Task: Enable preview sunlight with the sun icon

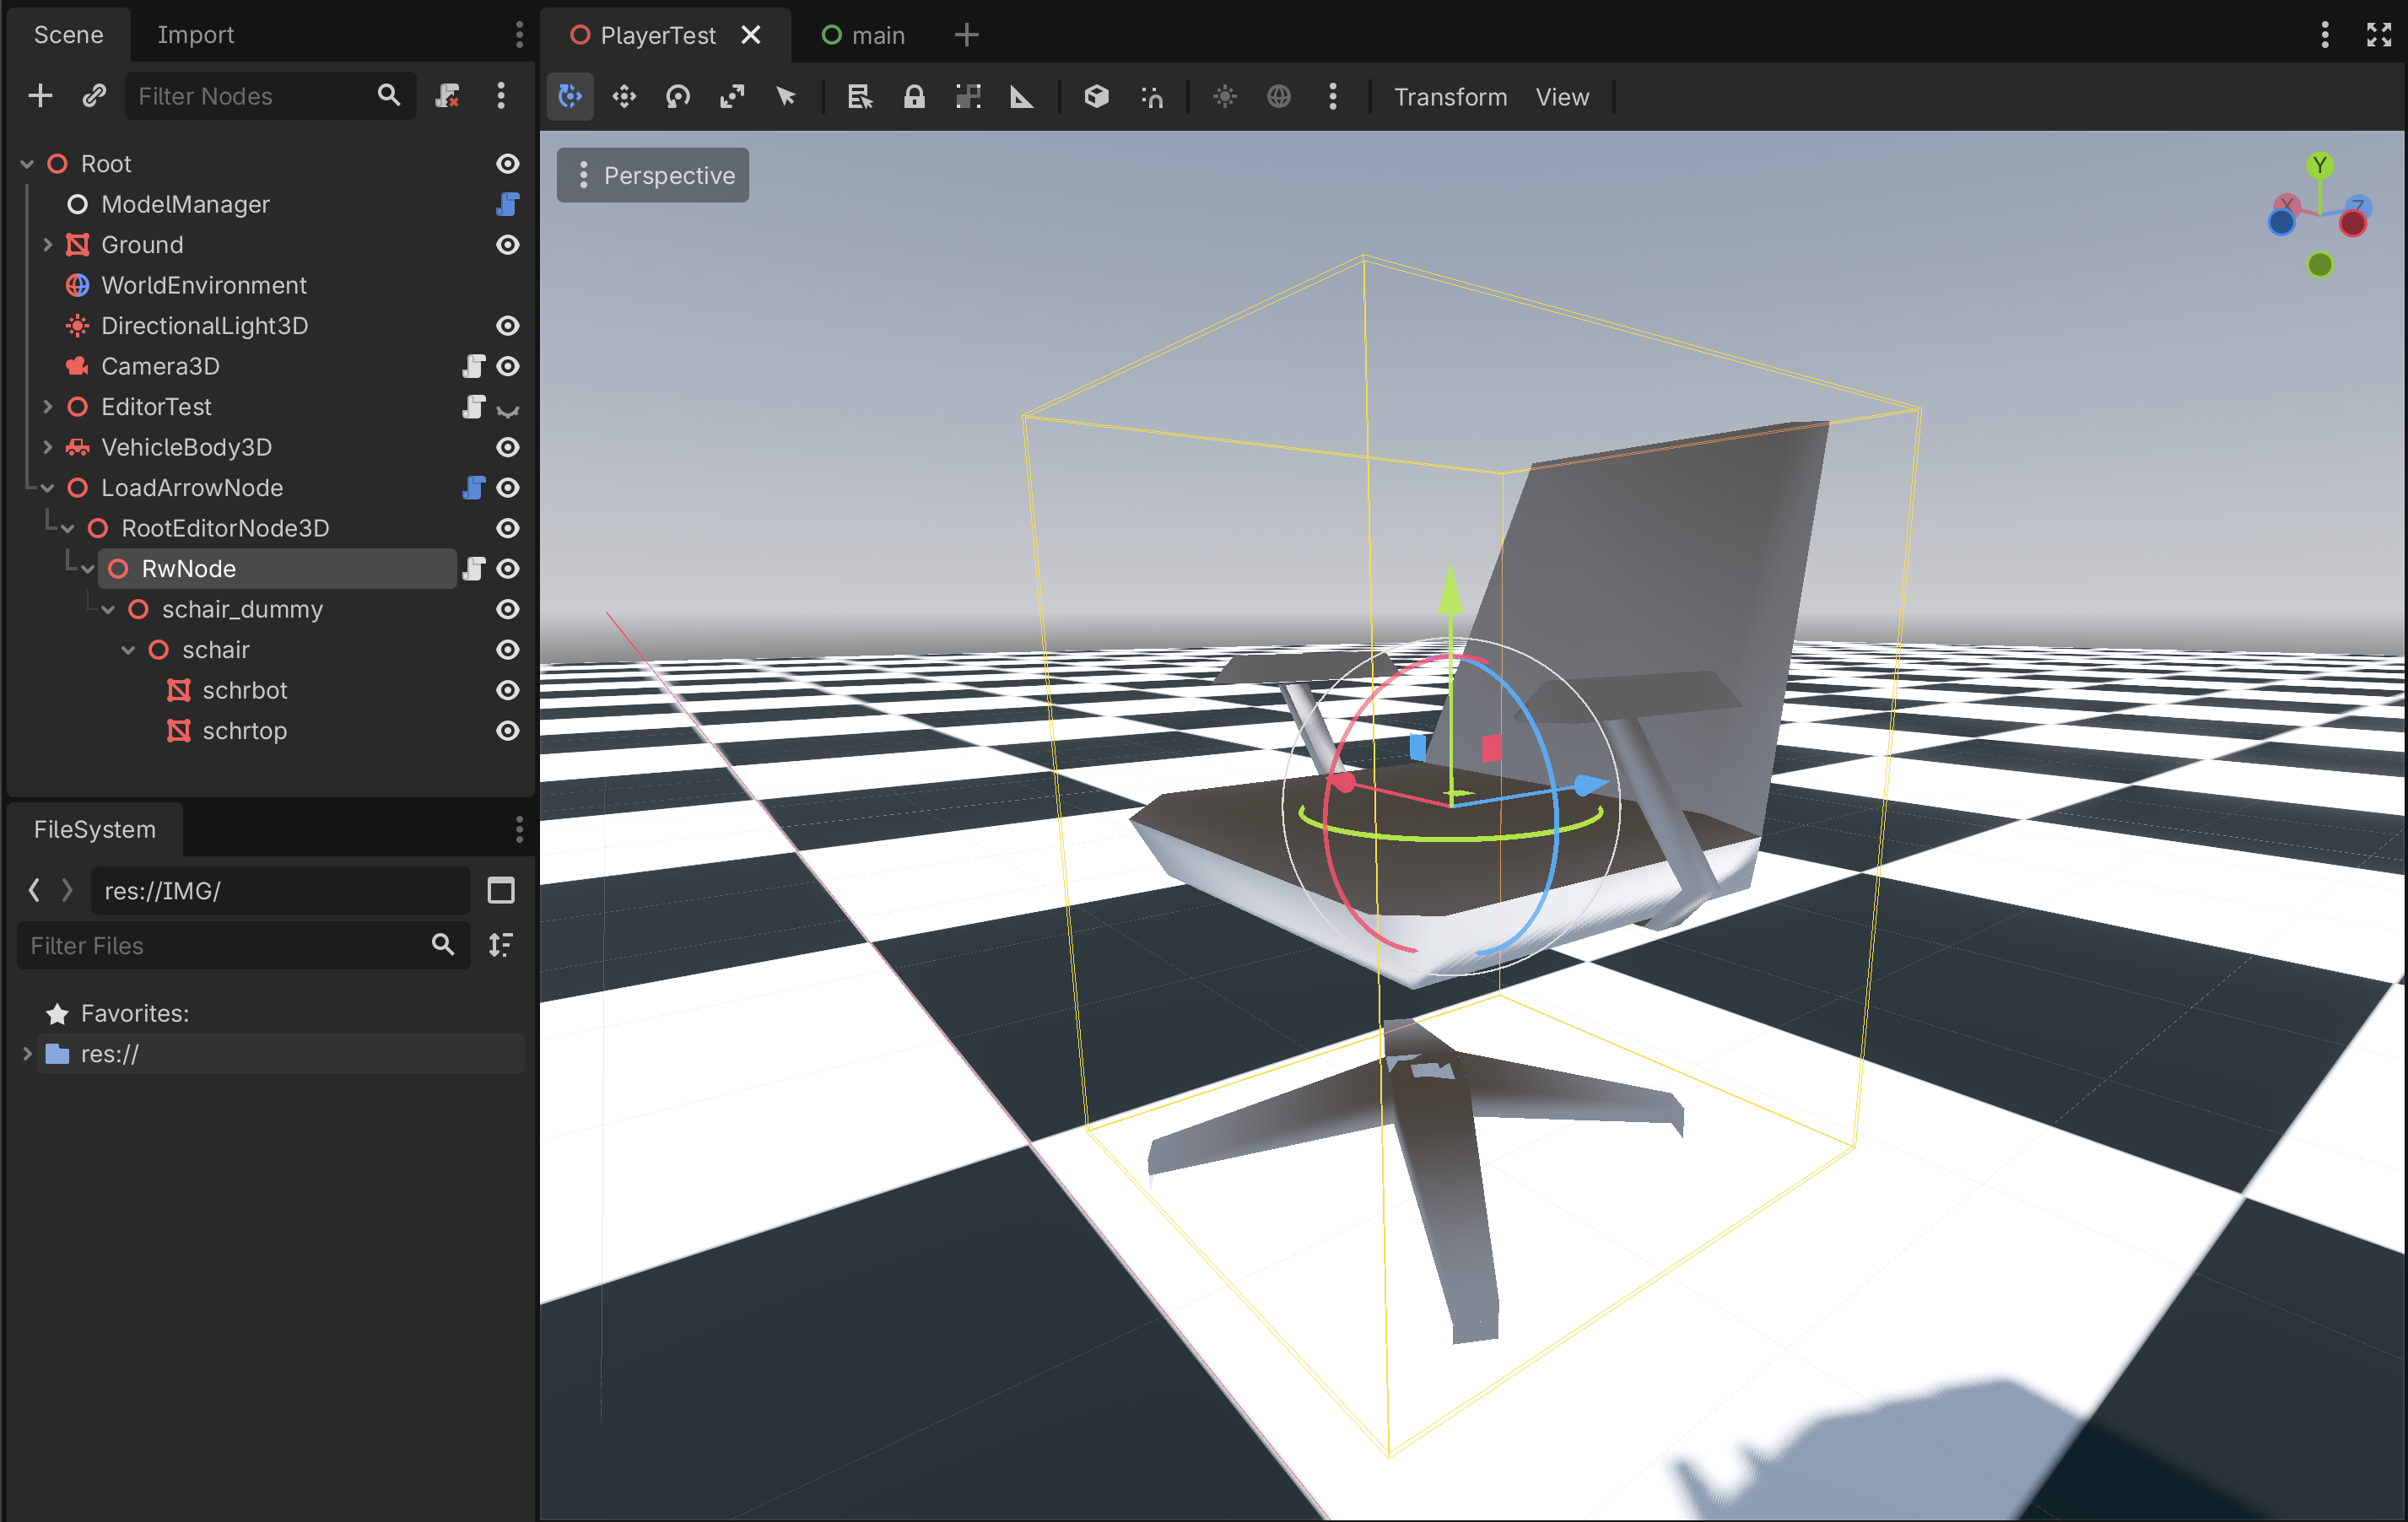Action: coord(1224,96)
